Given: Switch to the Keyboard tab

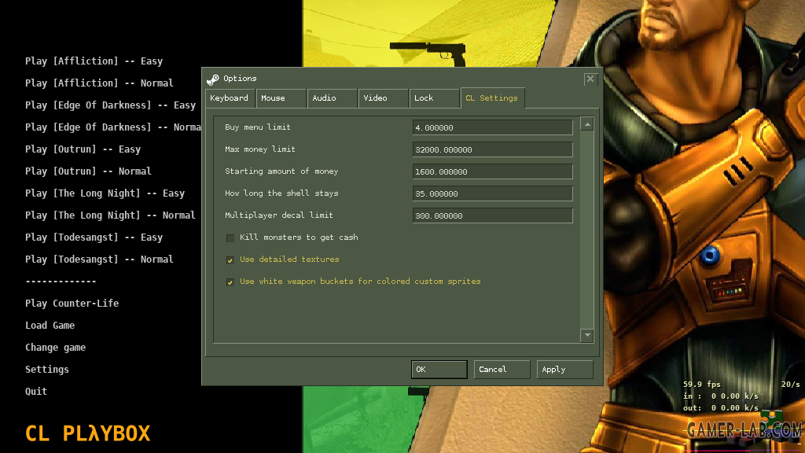Looking at the screenshot, I should pyautogui.click(x=230, y=98).
